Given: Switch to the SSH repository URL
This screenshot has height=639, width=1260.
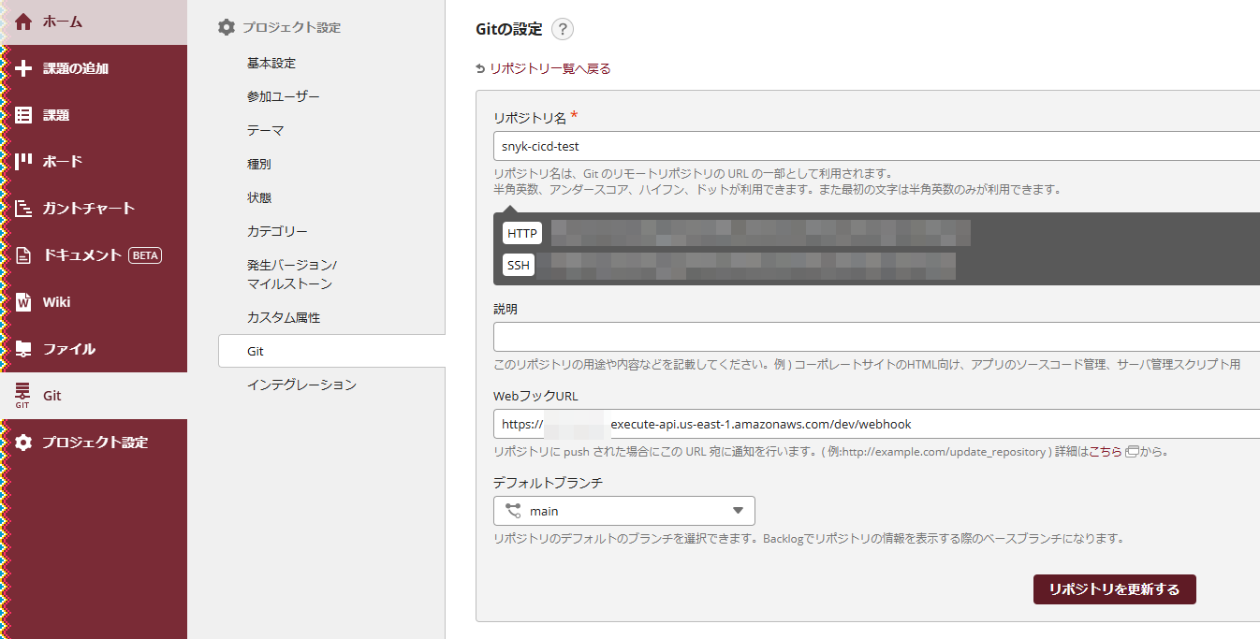Looking at the screenshot, I should coord(520,265).
